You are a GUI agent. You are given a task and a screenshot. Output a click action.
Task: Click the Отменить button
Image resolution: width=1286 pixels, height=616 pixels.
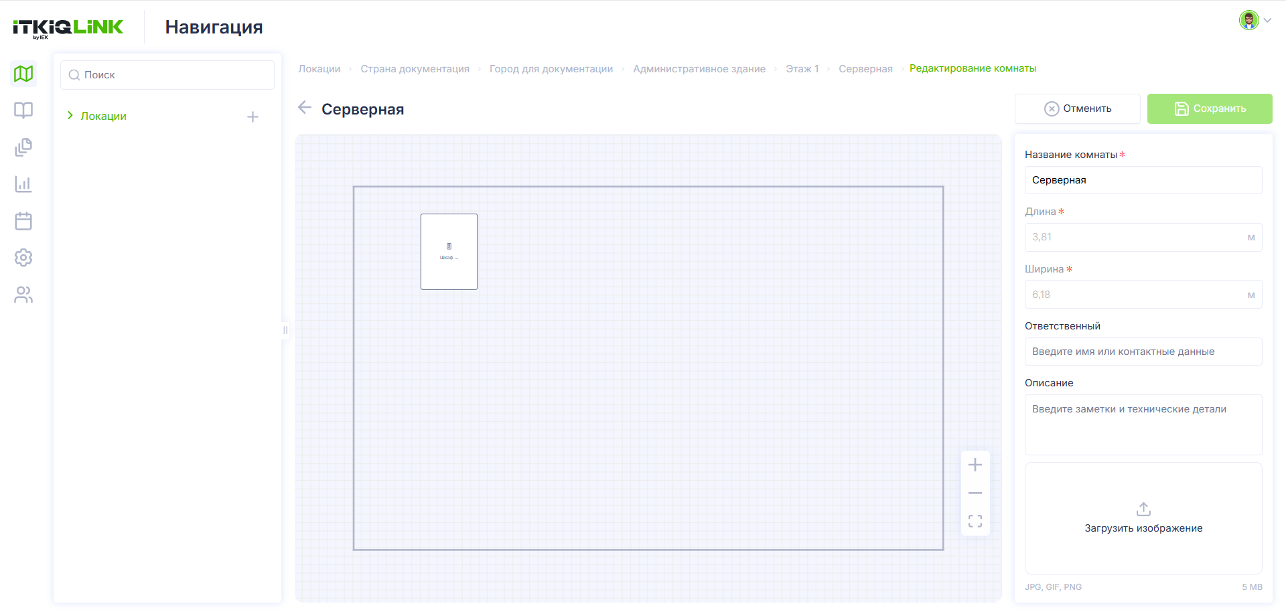[1077, 108]
